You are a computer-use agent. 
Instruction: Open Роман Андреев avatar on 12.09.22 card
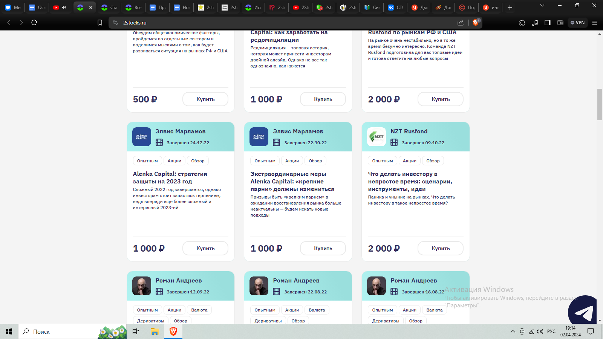142,286
